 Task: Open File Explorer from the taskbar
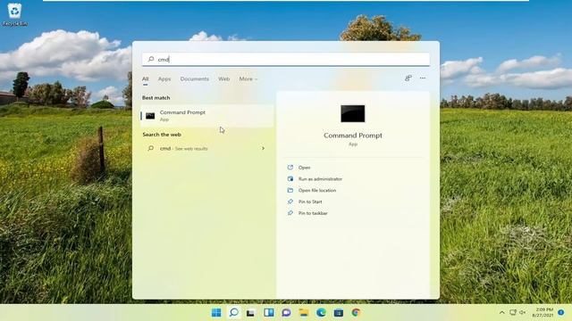pos(304,313)
